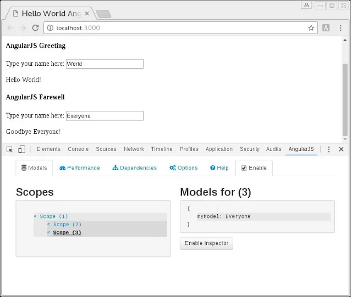Focus the Farewell name input with Everyone

click(105, 116)
